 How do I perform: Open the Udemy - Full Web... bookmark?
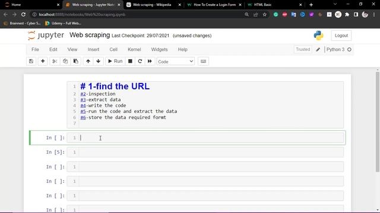pos(63,24)
